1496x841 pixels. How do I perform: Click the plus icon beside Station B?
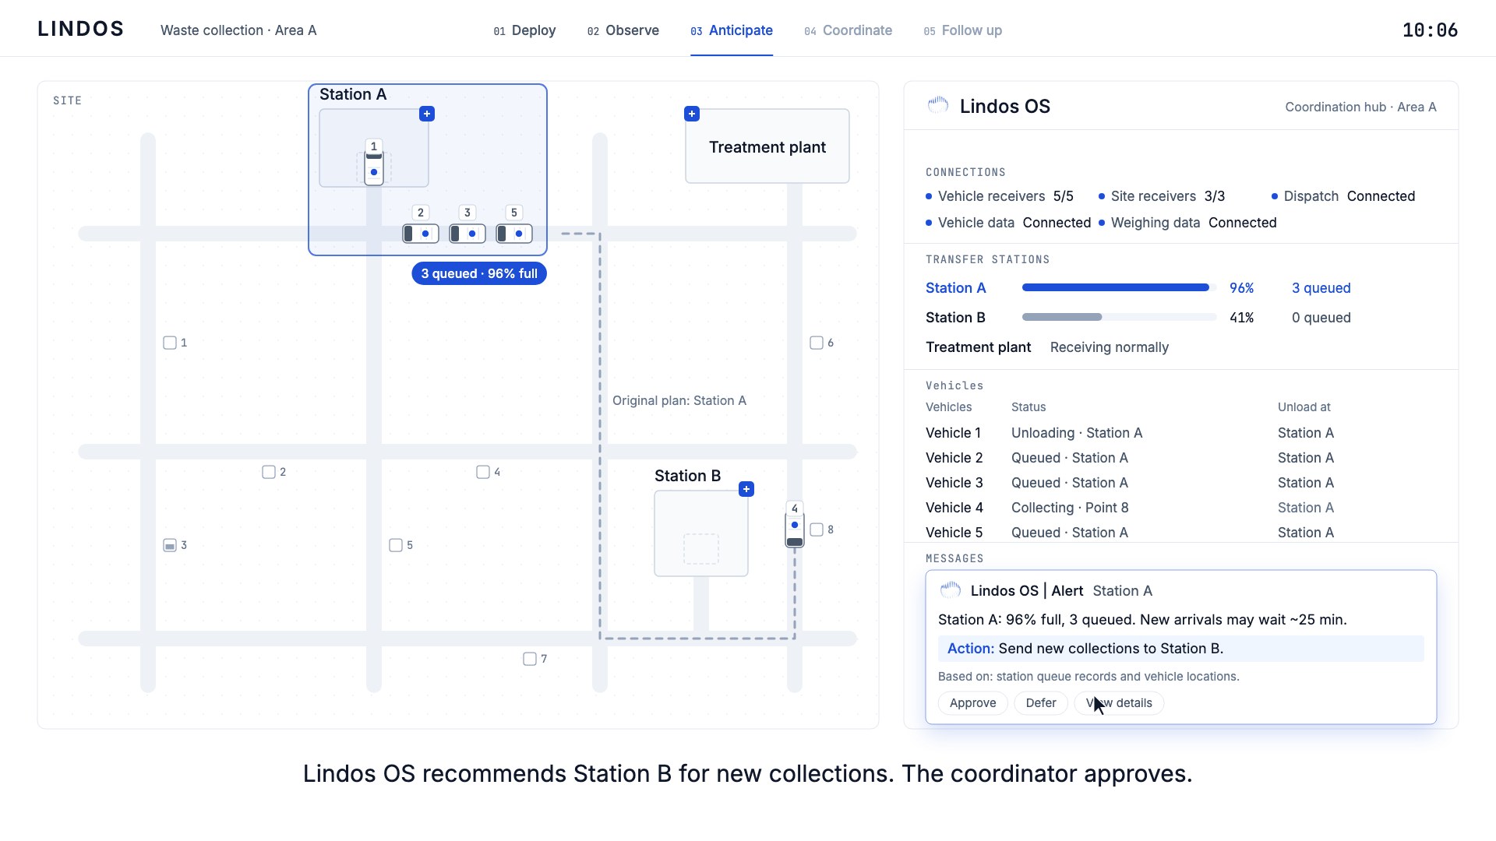(746, 489)
